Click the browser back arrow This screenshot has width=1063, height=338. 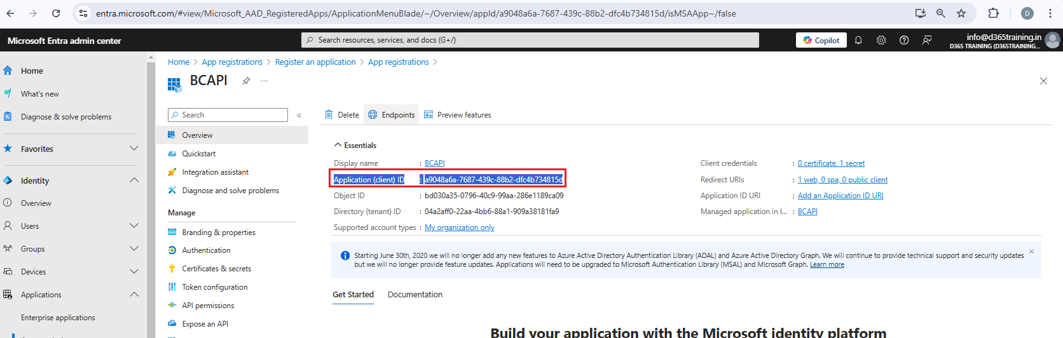point(10,13)
